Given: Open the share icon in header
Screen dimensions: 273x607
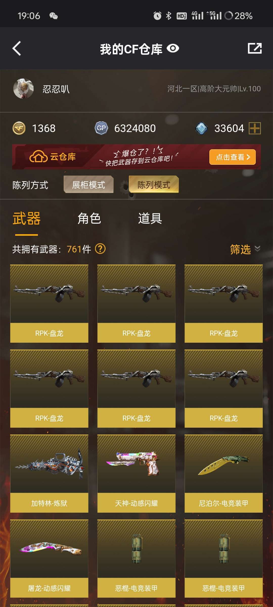Looking at the screenshot, I should pyautogui.click(x=255, y=48).
